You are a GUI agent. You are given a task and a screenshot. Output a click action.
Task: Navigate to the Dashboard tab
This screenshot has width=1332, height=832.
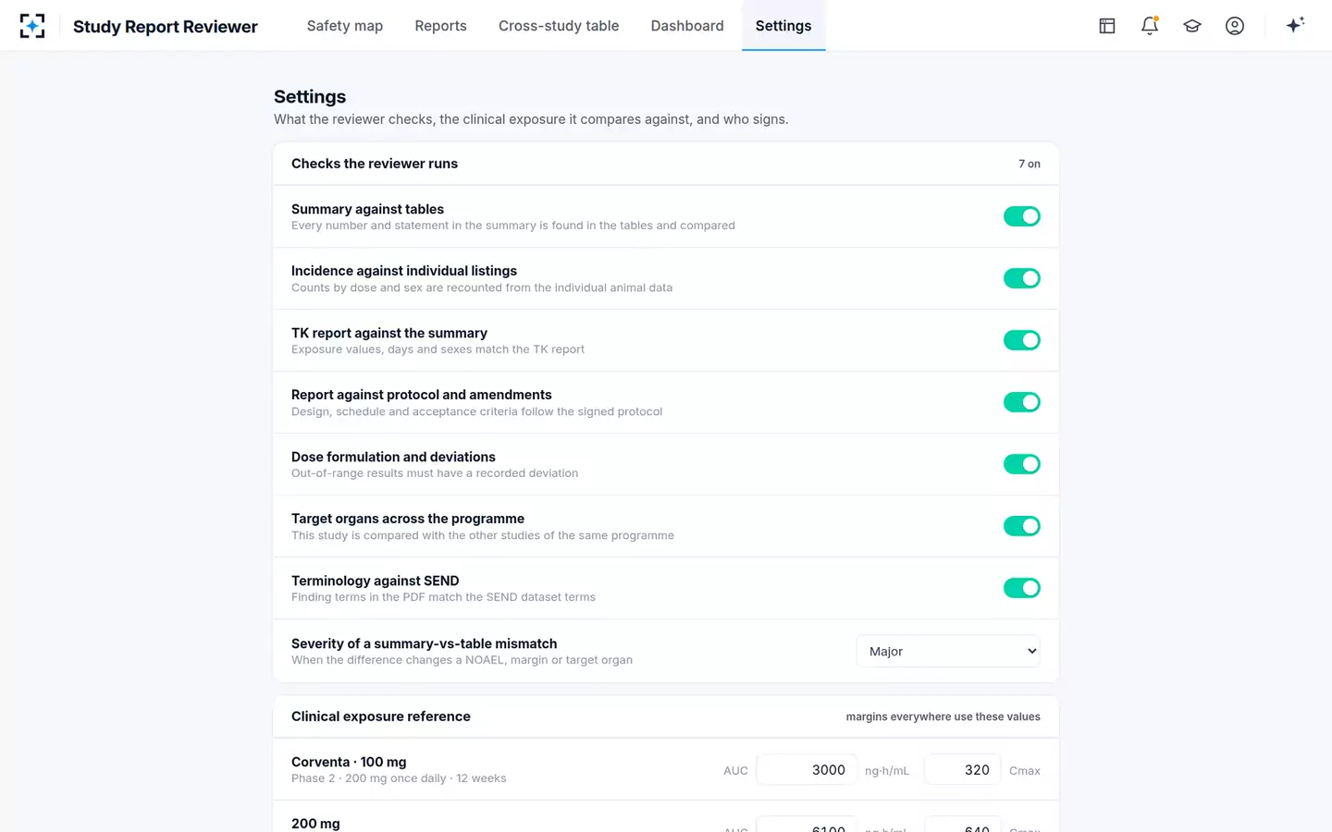687,26
